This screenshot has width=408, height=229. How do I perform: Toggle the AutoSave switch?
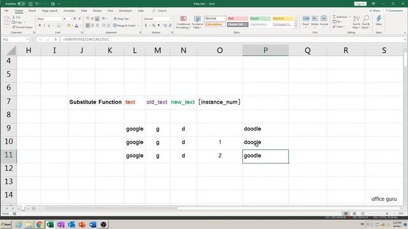point(22,4)
